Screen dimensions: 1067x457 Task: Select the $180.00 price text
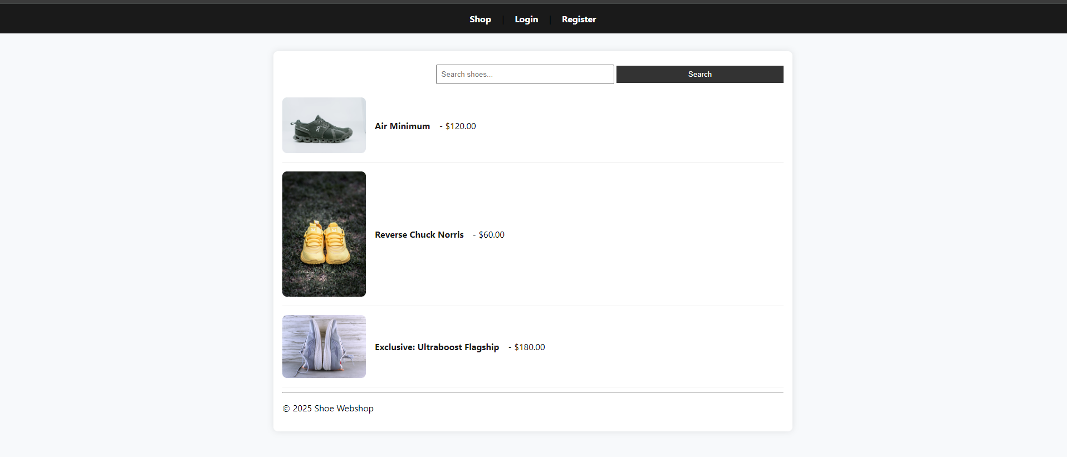click(529, 347)
